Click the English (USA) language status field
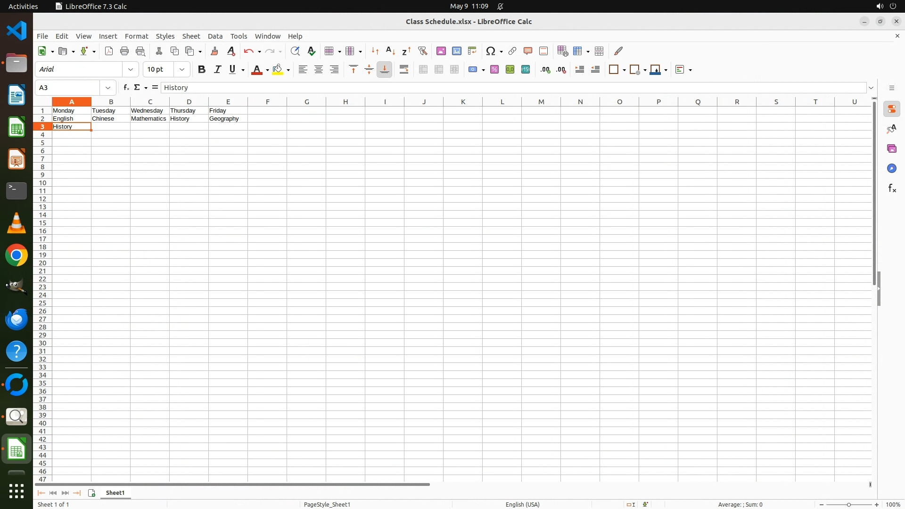 pyautogui.click(x=522, y=504)
